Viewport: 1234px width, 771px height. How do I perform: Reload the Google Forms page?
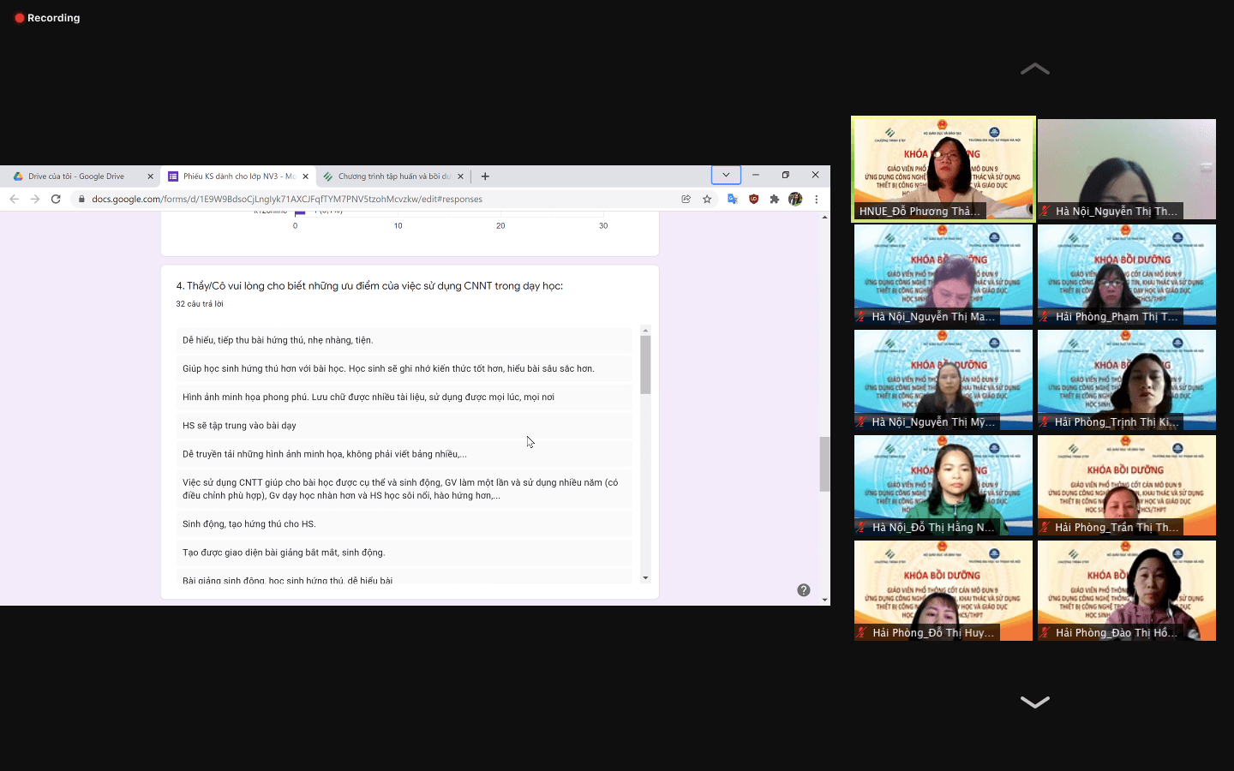coord(56,199)
